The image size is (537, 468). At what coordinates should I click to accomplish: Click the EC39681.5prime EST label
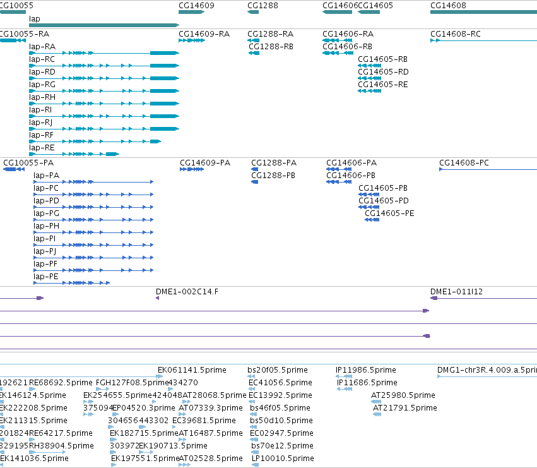click(x=204, y=421)
